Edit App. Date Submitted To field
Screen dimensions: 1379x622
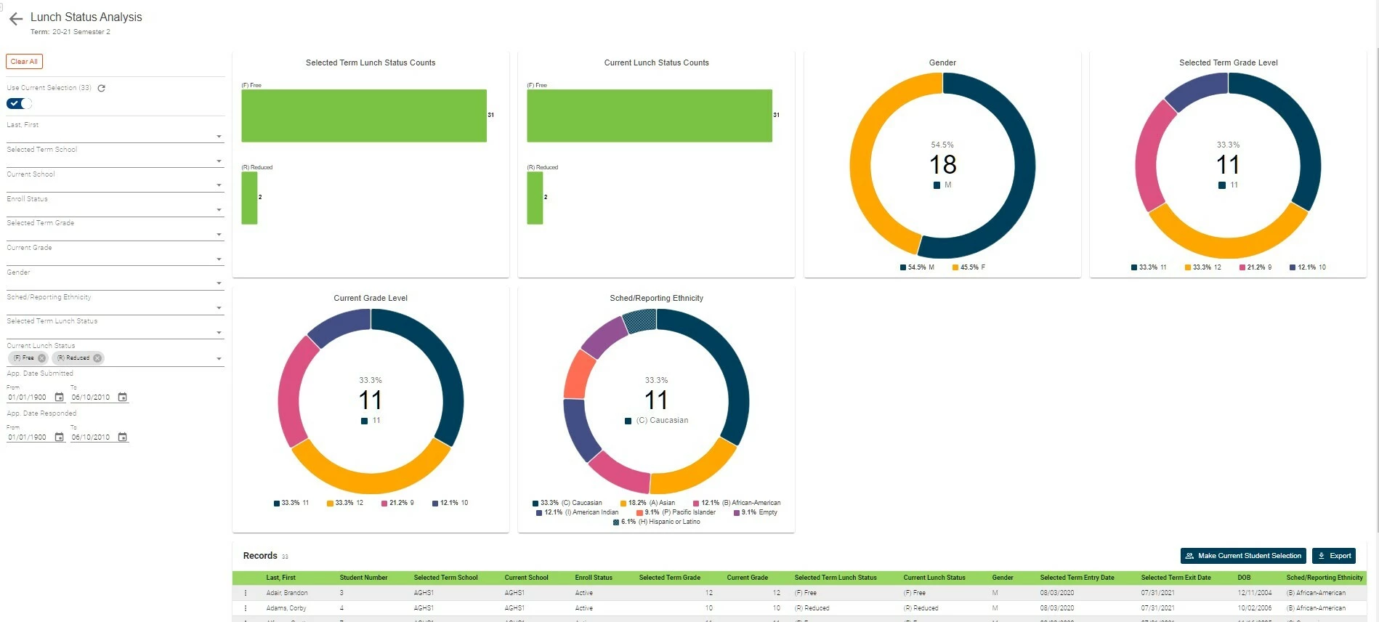[x=92, y=397]
